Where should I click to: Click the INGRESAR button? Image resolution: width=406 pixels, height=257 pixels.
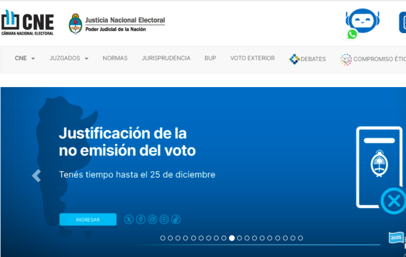tap(88, 219)
